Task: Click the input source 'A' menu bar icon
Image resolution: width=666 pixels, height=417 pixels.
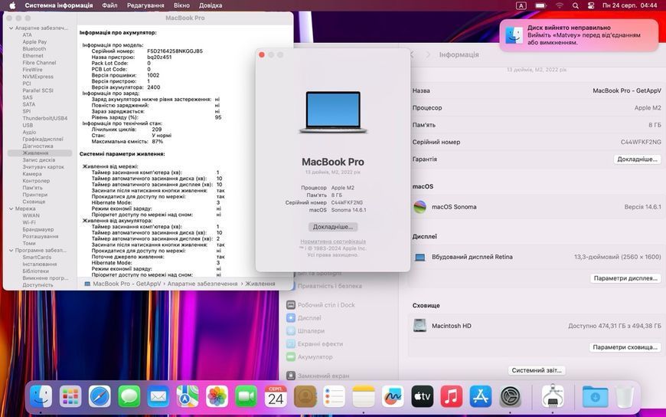Action: coord(521,5)
